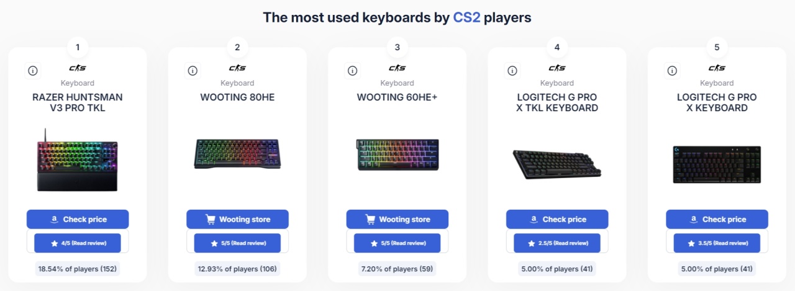Check price of Logitech G Pro X Keyboard
The image size is (795, 291).
(717, 219)
